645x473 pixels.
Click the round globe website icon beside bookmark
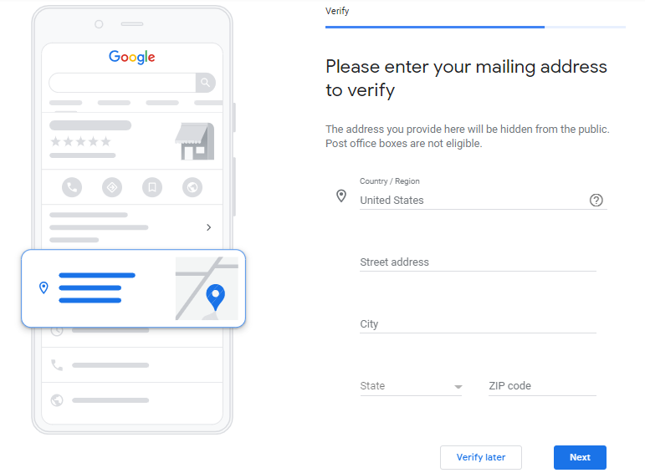coord(192,187)
